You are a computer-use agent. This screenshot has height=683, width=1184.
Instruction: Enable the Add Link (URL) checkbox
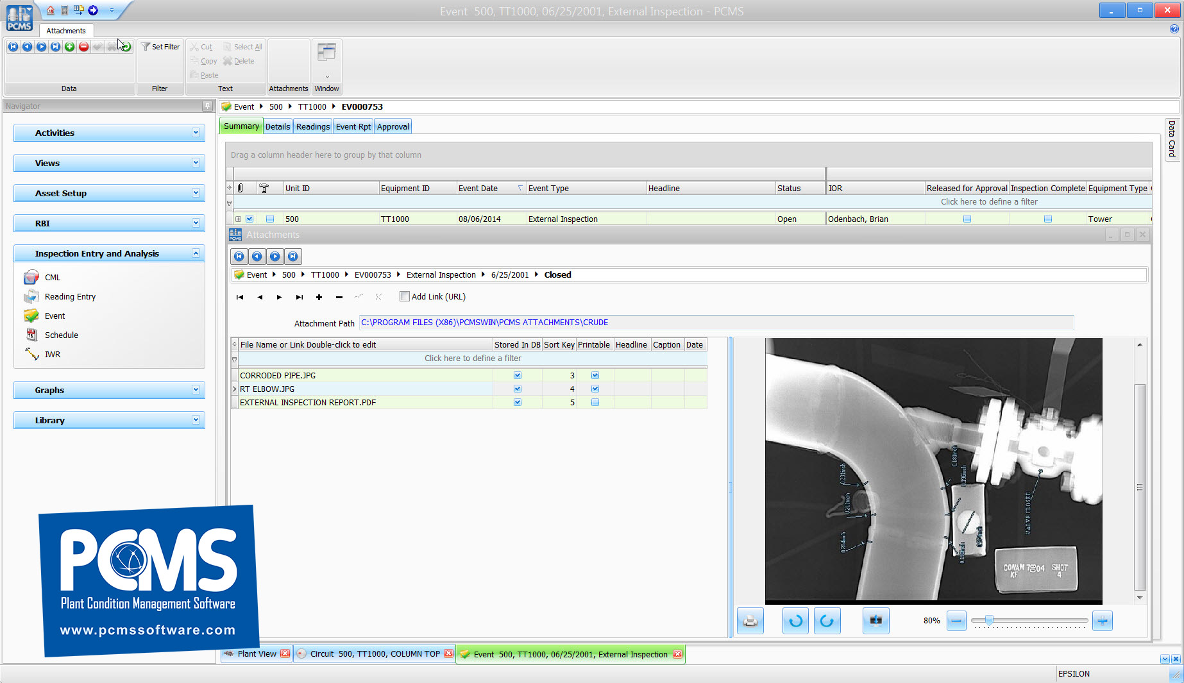coord(405,297)
